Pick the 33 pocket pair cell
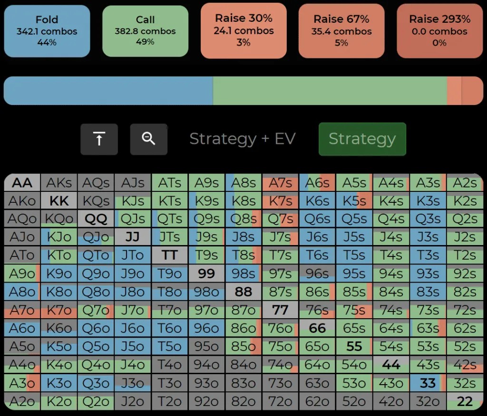 point(428,383)
